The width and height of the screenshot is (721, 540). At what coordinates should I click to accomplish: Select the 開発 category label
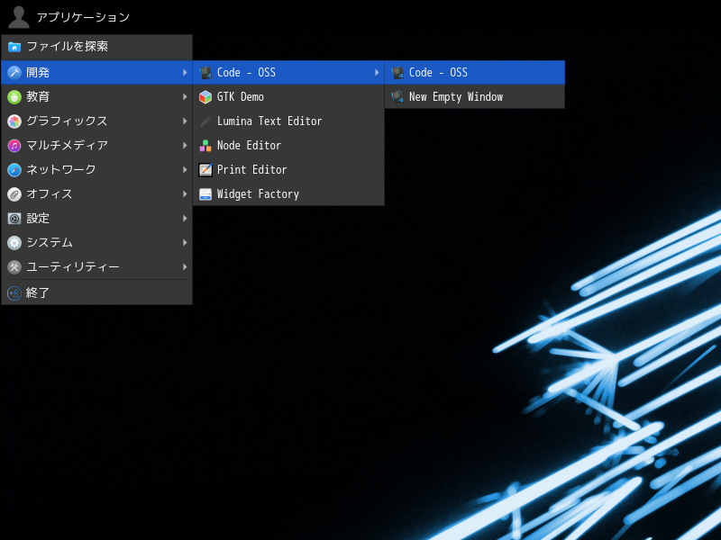click(x=38, y=73)
